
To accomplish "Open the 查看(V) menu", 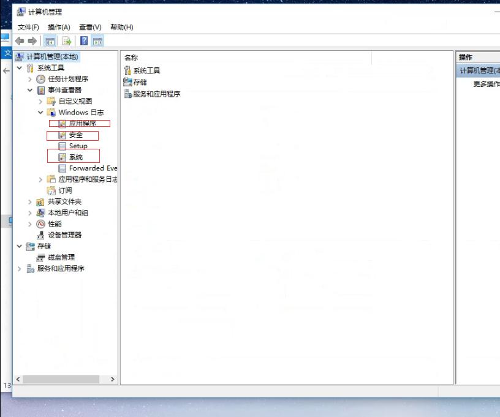I will coord(90,27).
